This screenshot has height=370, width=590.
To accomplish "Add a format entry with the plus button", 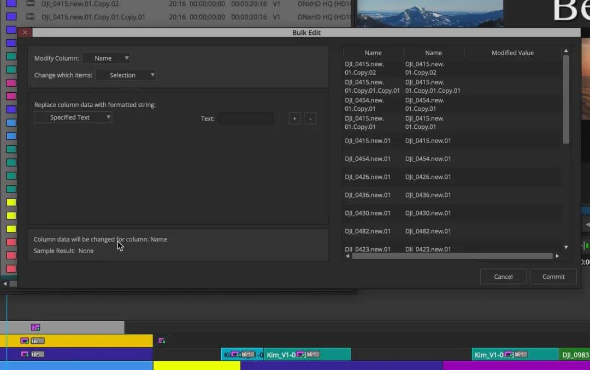I will click(x=294, y=118).
